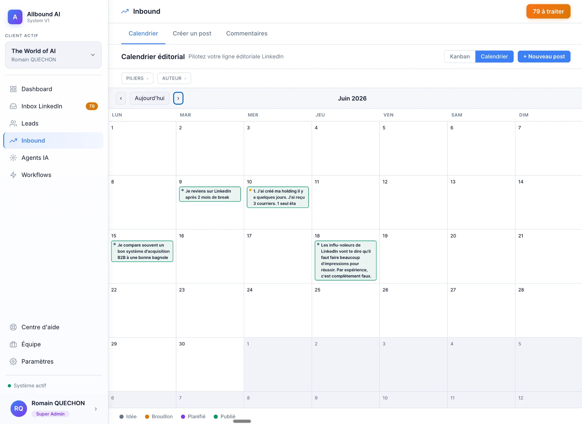Select the Inbound trend icon in sidebar
Viewport: 582px width, 424px height.
tap(13, 140)
